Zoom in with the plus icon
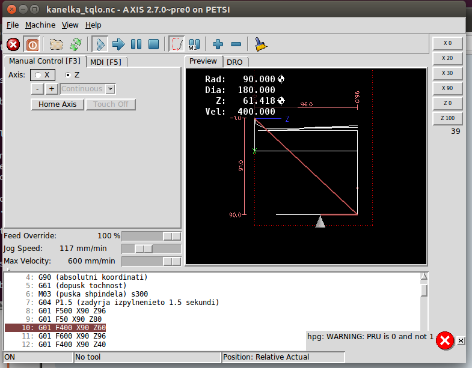The width and height of the screenshot is (472, 368). point(218,44)
